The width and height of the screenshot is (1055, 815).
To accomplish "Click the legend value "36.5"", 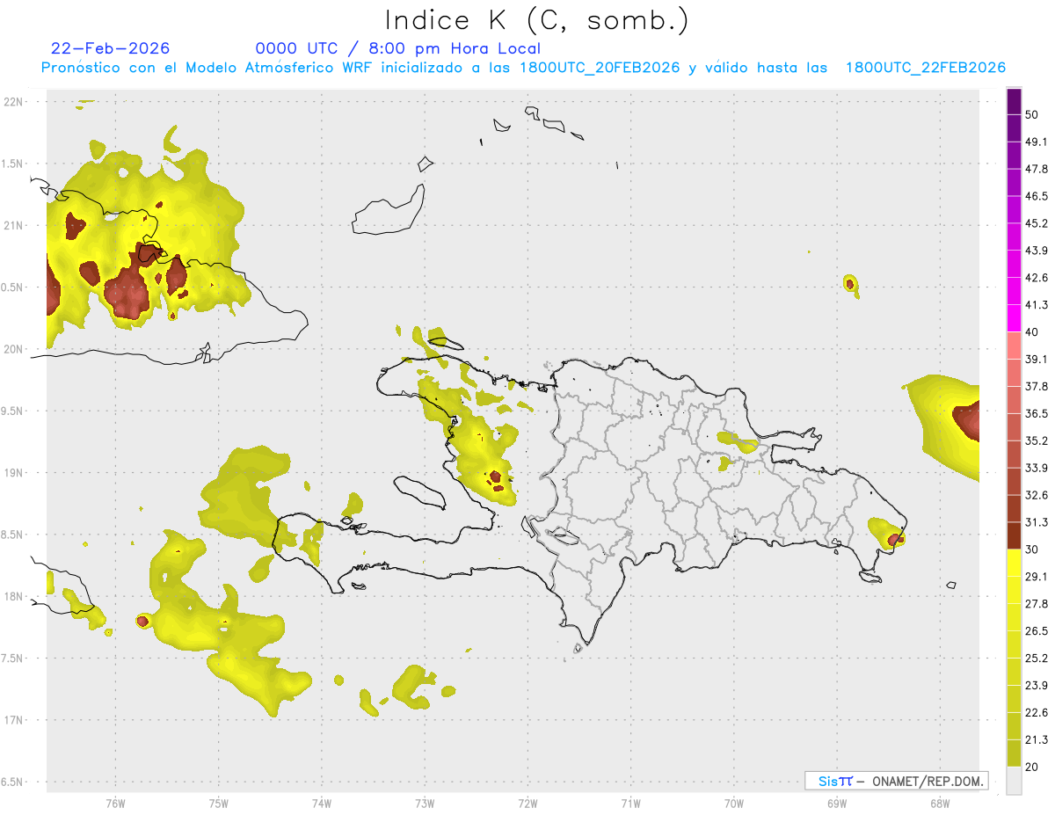I will tap(1037, 413).
